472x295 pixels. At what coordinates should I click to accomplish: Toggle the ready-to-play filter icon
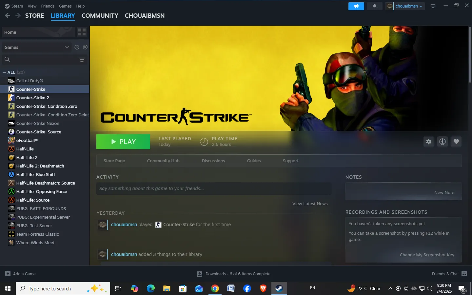(x=85, y=47)
